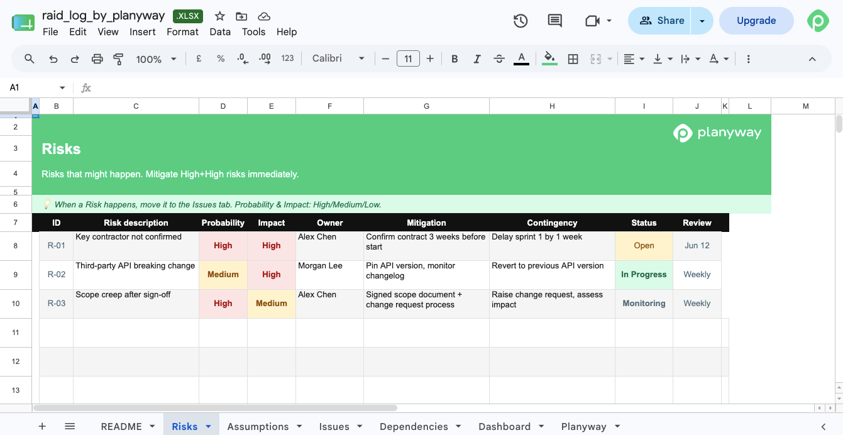Image resolution: width=843 pixels, height=435 pixels.
Task: Open the Calibri font dropdown
Action: (338, 58)
